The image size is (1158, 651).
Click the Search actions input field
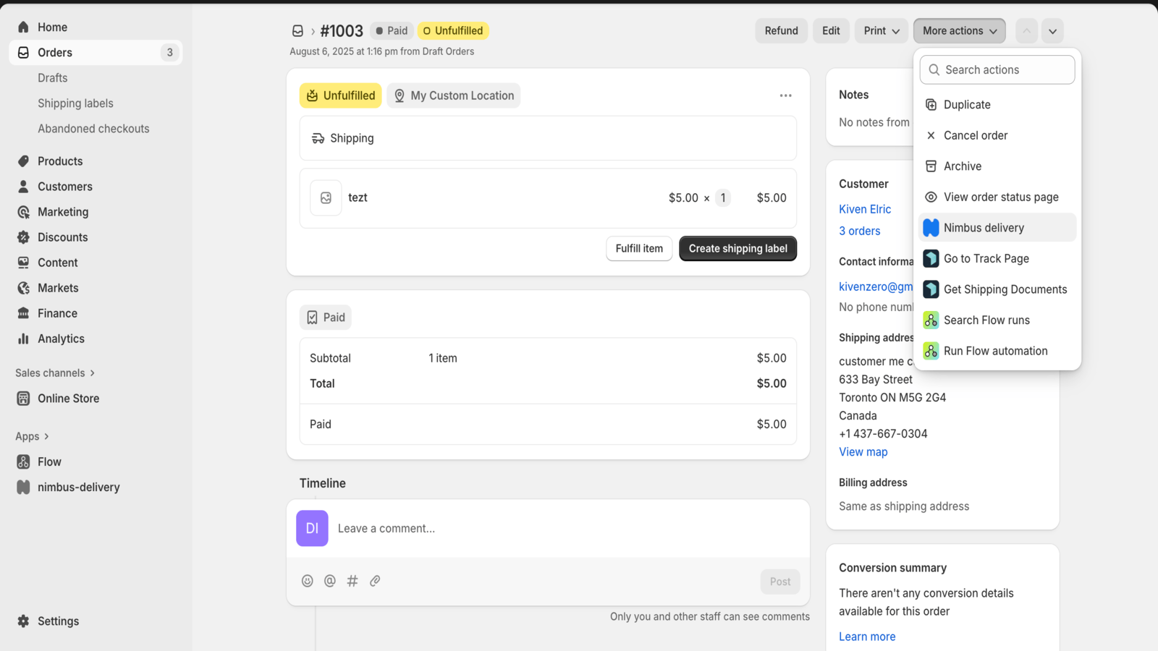(996, 69)
